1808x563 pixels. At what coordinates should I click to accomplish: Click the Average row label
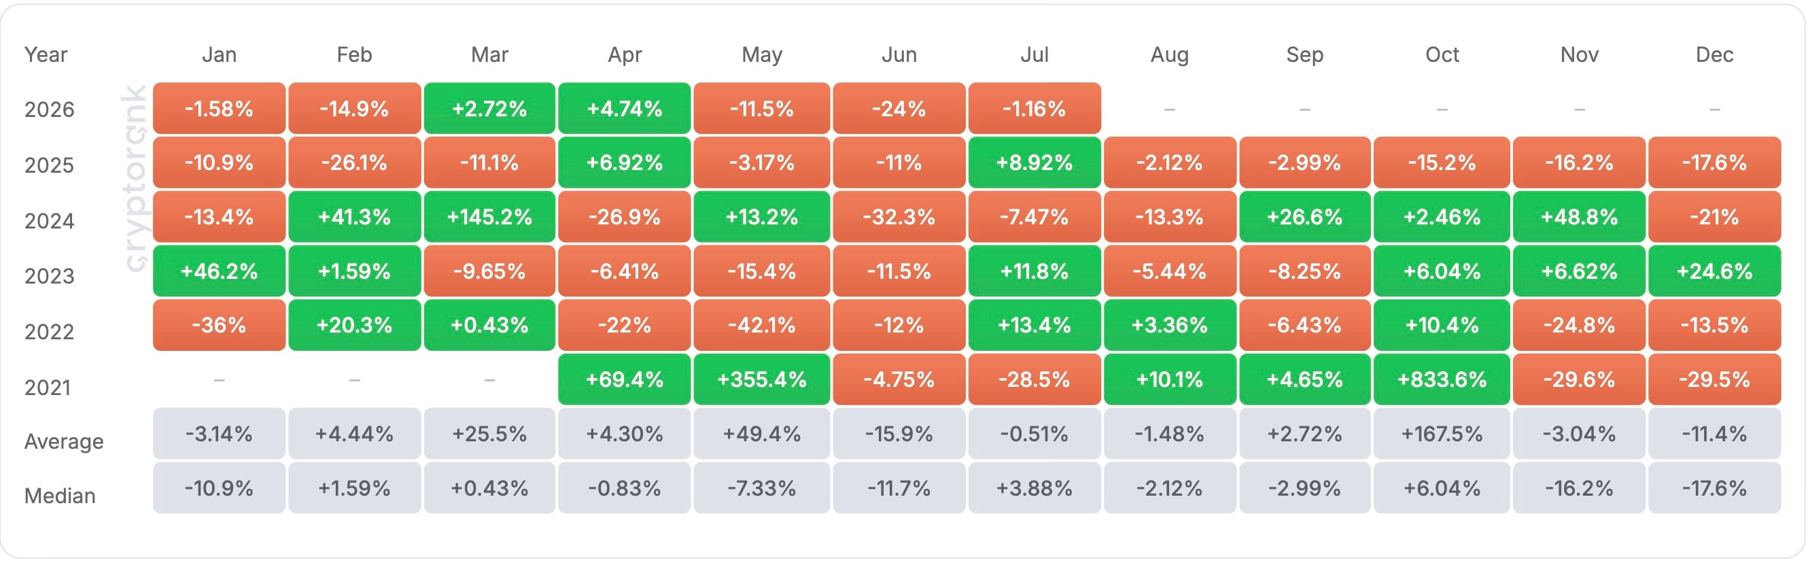click(64, 441)
